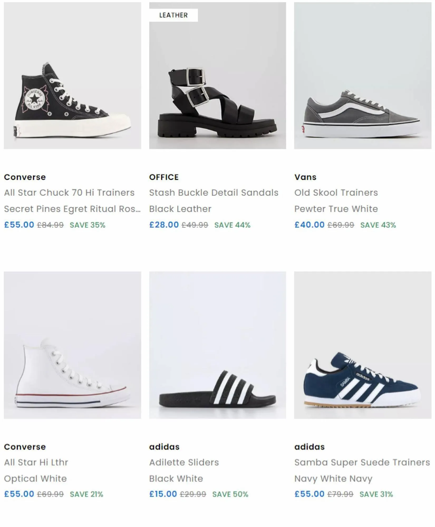Screen dimensions: 435x527
Task: Click the £15.00 price for the sliders
Action: (163, 494)
